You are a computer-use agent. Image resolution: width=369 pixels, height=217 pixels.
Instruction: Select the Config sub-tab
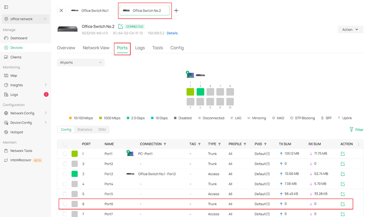[x=66, y=130]
